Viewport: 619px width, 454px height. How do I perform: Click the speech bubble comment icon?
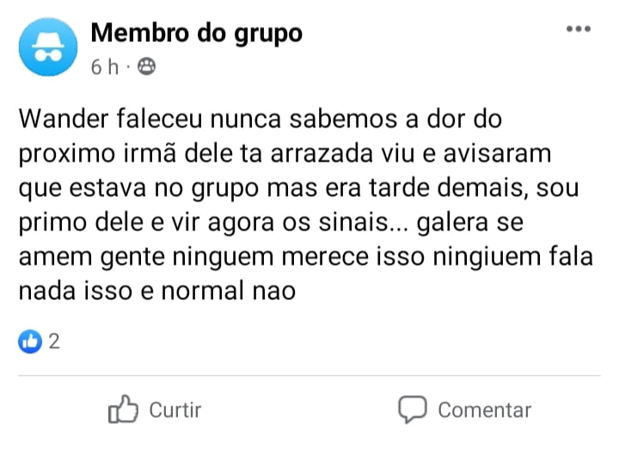click(412, 410)
